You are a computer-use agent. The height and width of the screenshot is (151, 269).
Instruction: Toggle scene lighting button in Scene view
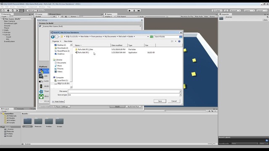pyautogui.click(x=58, y=16)
